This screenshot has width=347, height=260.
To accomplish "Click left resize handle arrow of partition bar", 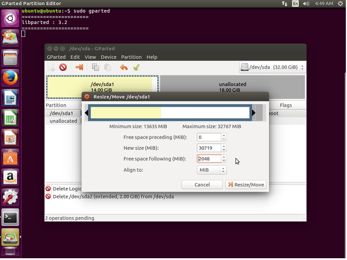I will pyautogui.click(x=86, y=113).
